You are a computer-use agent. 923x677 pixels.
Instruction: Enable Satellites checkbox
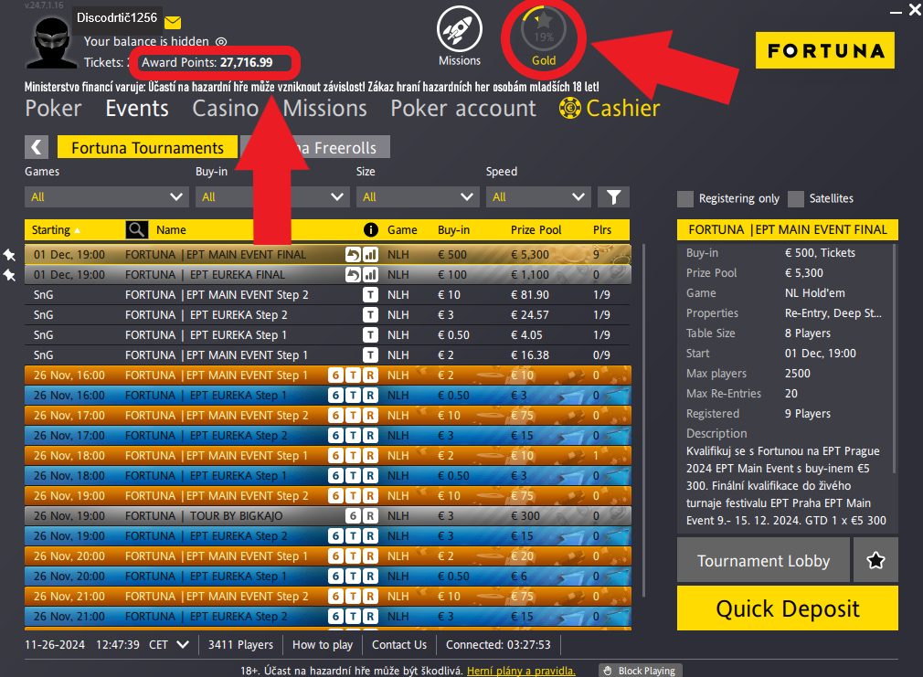tap(796, 199)
